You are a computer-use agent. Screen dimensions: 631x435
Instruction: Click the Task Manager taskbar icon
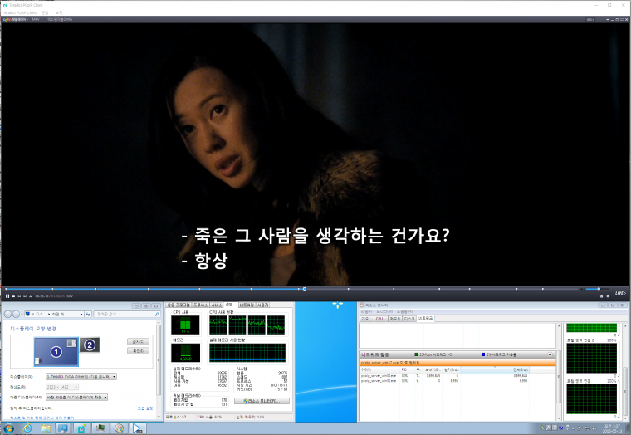click(x=100, y=428)
